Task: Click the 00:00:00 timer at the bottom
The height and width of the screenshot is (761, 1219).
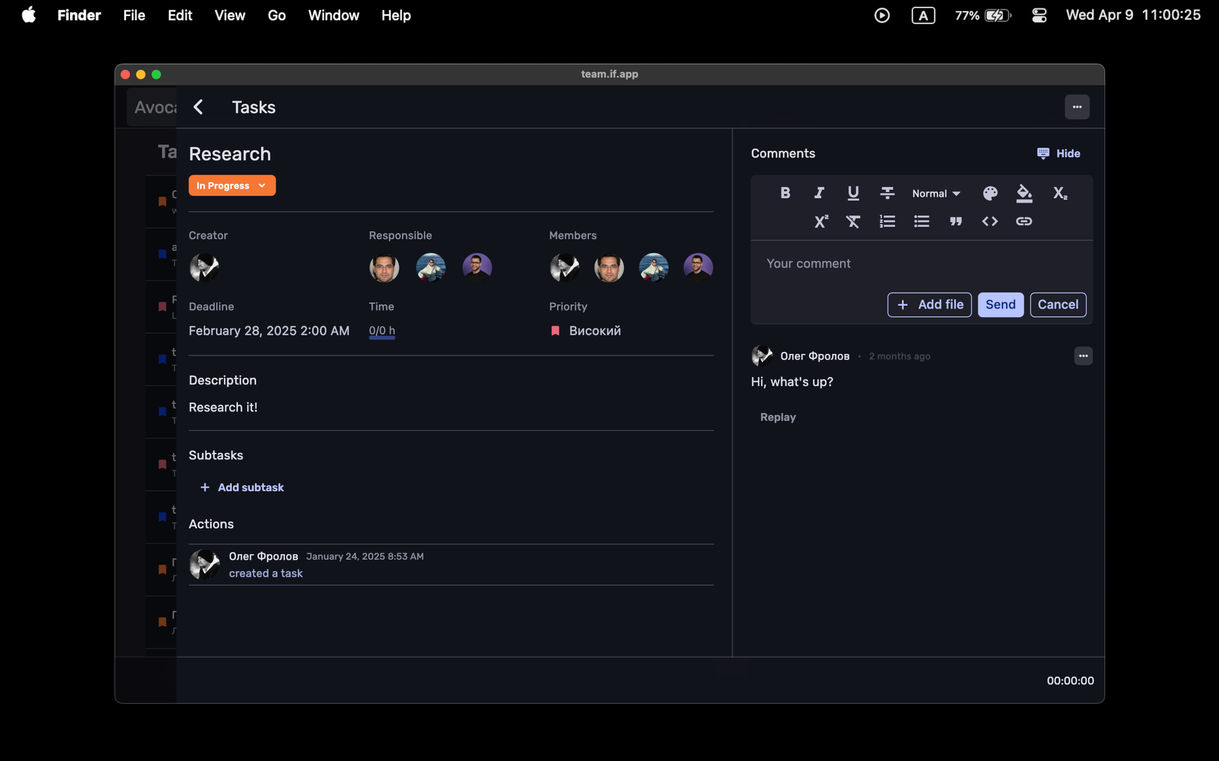Action: click(1070, 681)
